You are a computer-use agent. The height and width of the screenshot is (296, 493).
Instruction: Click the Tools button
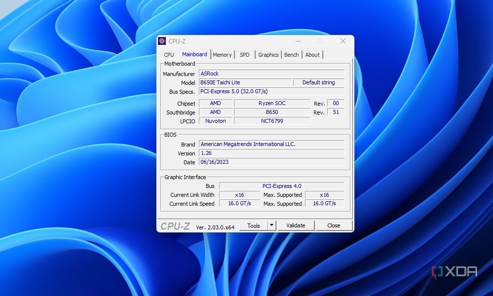click(x=254, y=225)
